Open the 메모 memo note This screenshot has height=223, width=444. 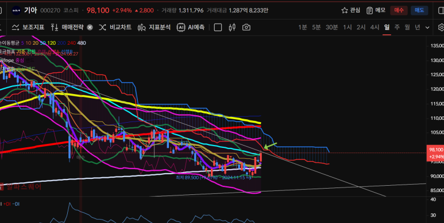tap(376, 10)
